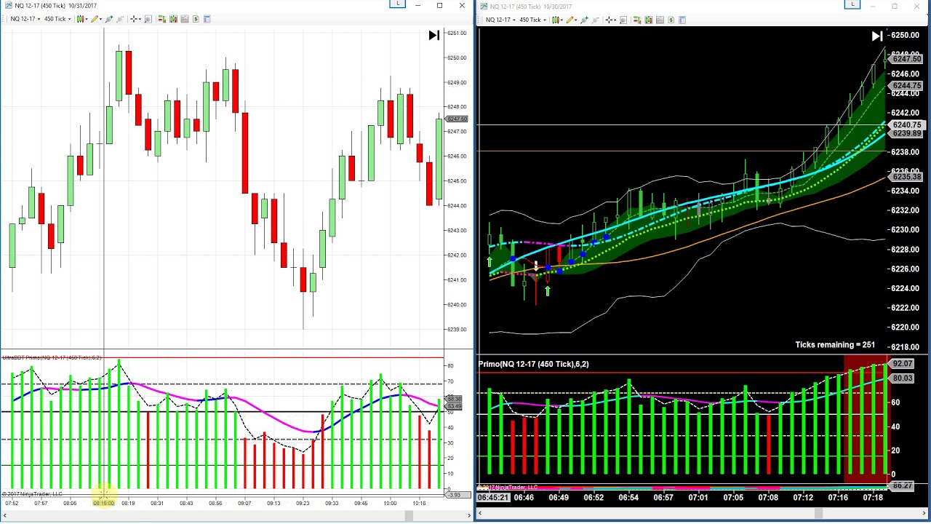Viewport: 931px width, 524px height.
Task: Click the right chart horizontal scrollbar thumb
Action: [819, 513]
